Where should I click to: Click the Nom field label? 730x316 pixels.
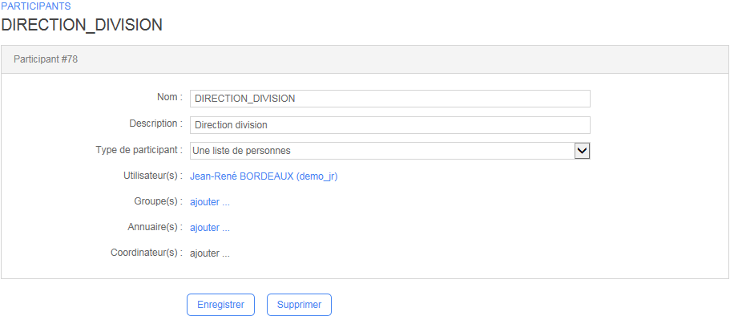point(171,97)
